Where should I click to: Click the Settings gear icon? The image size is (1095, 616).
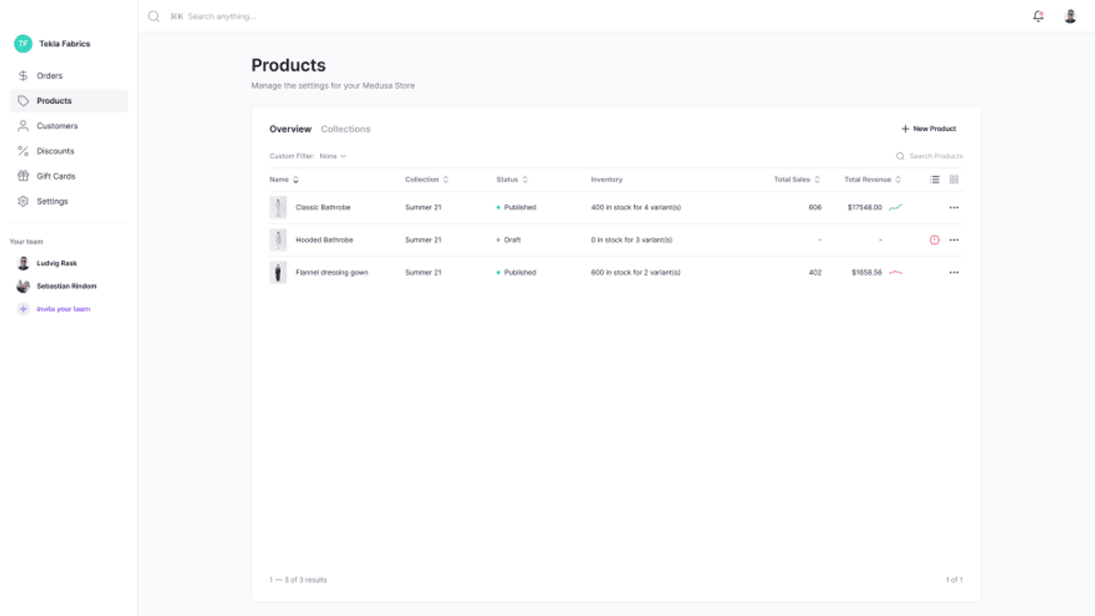pos(23,201)
